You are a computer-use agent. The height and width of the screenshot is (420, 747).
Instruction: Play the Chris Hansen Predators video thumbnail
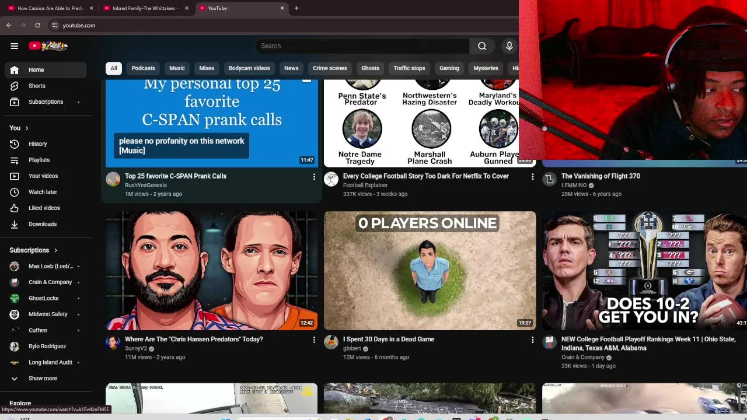[x=212, y=271]
